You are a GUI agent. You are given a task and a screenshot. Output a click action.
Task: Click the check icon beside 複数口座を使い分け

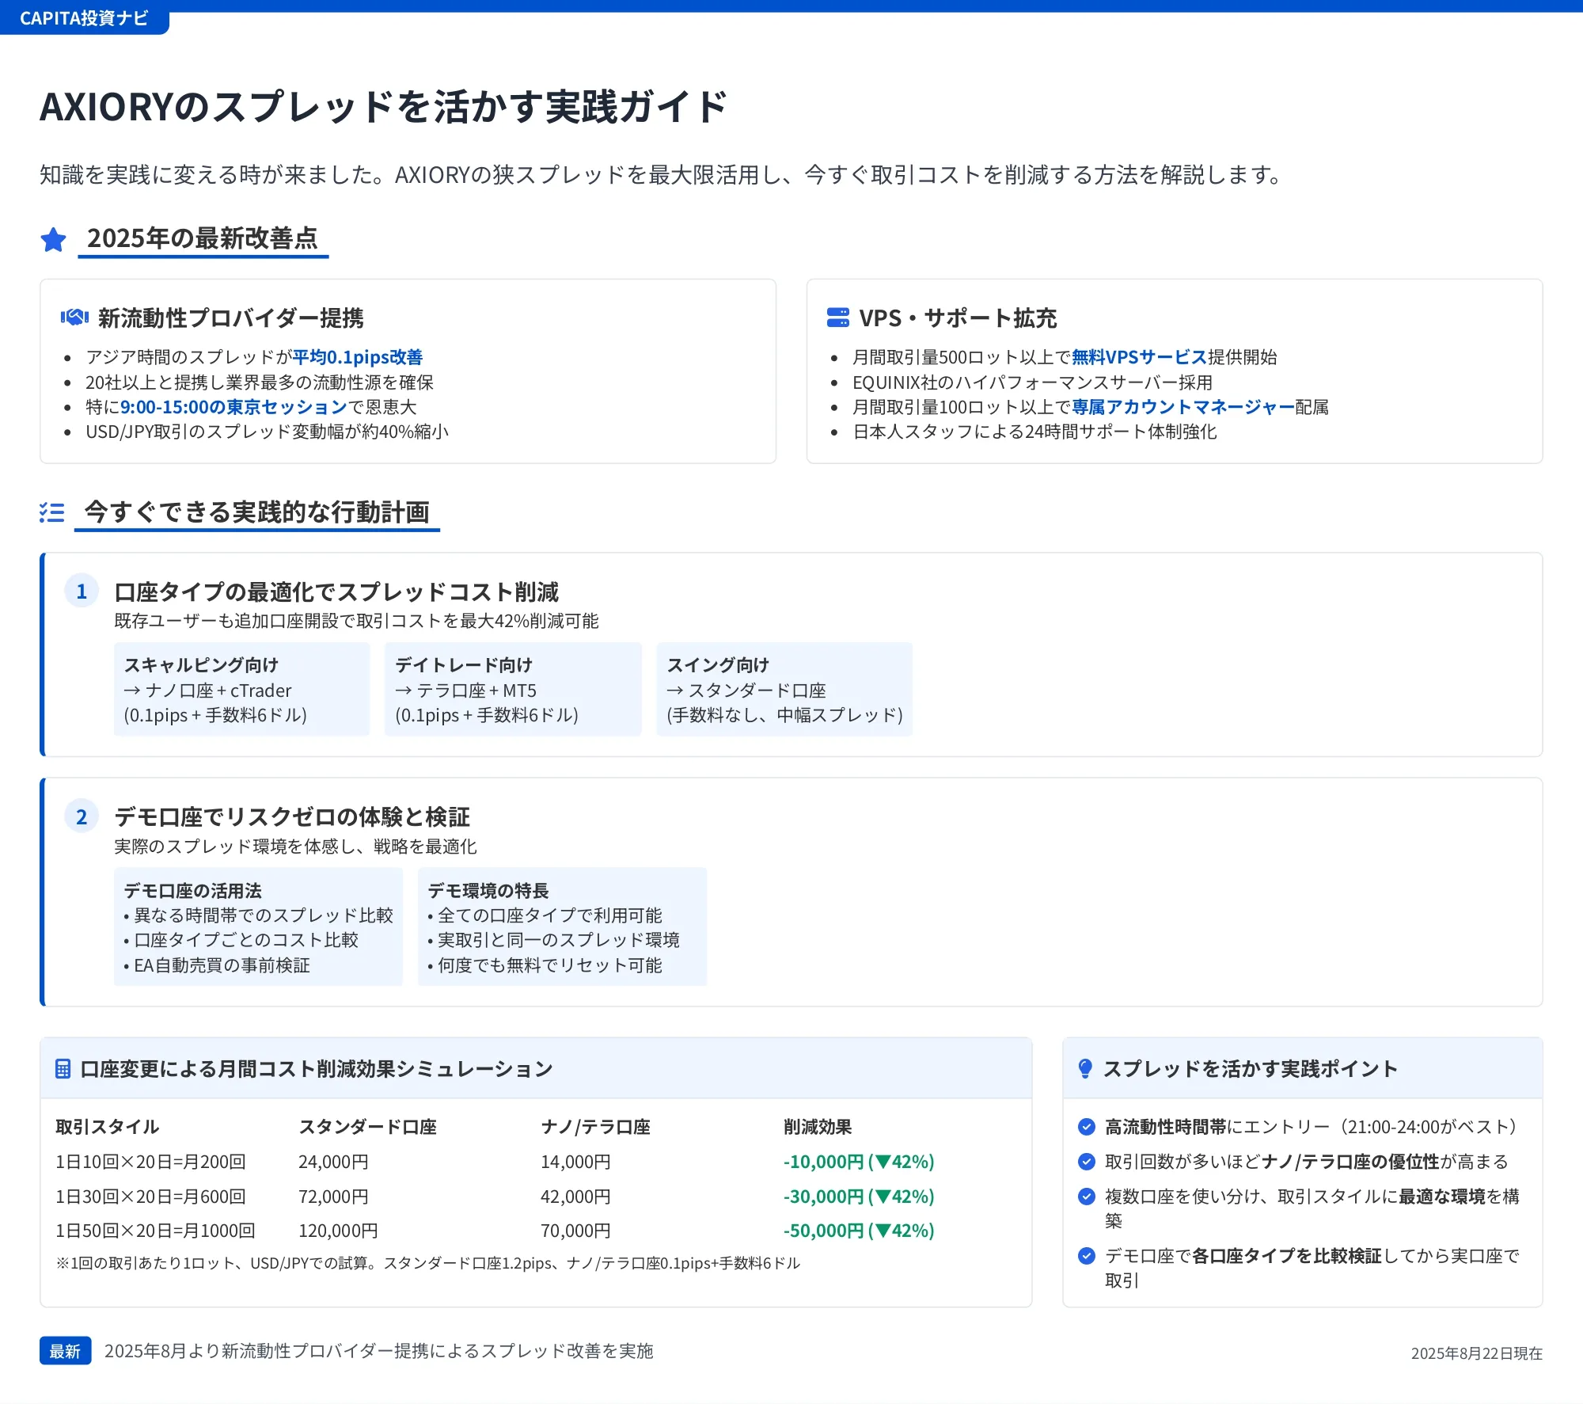[x=1087, y=1197]
